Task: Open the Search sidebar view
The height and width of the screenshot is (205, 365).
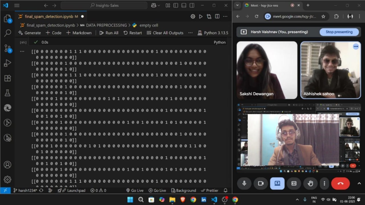Action: pos(7,33)
